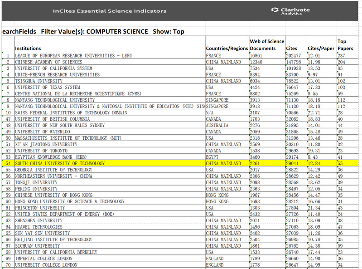Select the N/A country cell
Viewport: 362px width, 269px height.
tap(227, 112)
